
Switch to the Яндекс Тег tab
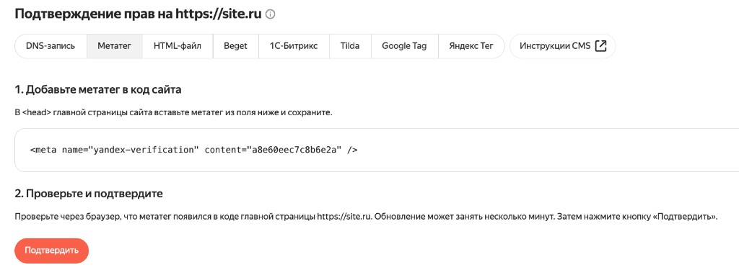(x=471, y=46)
